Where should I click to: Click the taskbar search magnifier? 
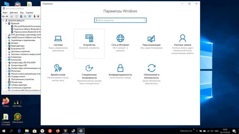tap(11, 131)
